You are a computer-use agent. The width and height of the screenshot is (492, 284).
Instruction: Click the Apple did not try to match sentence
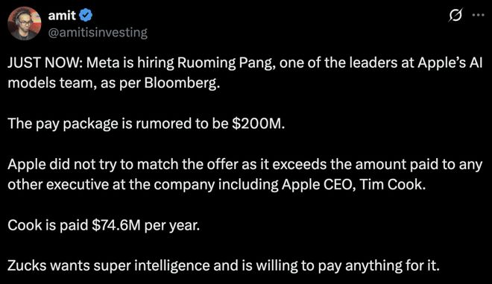coord(245,174)
